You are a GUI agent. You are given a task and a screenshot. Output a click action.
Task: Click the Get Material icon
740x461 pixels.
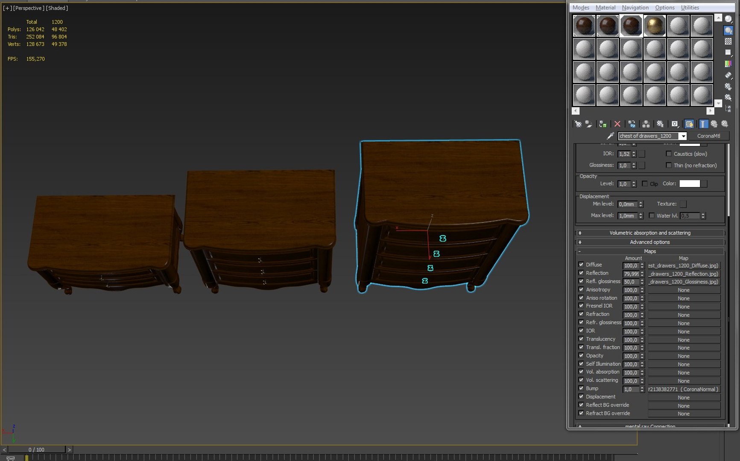click(578, 124)
